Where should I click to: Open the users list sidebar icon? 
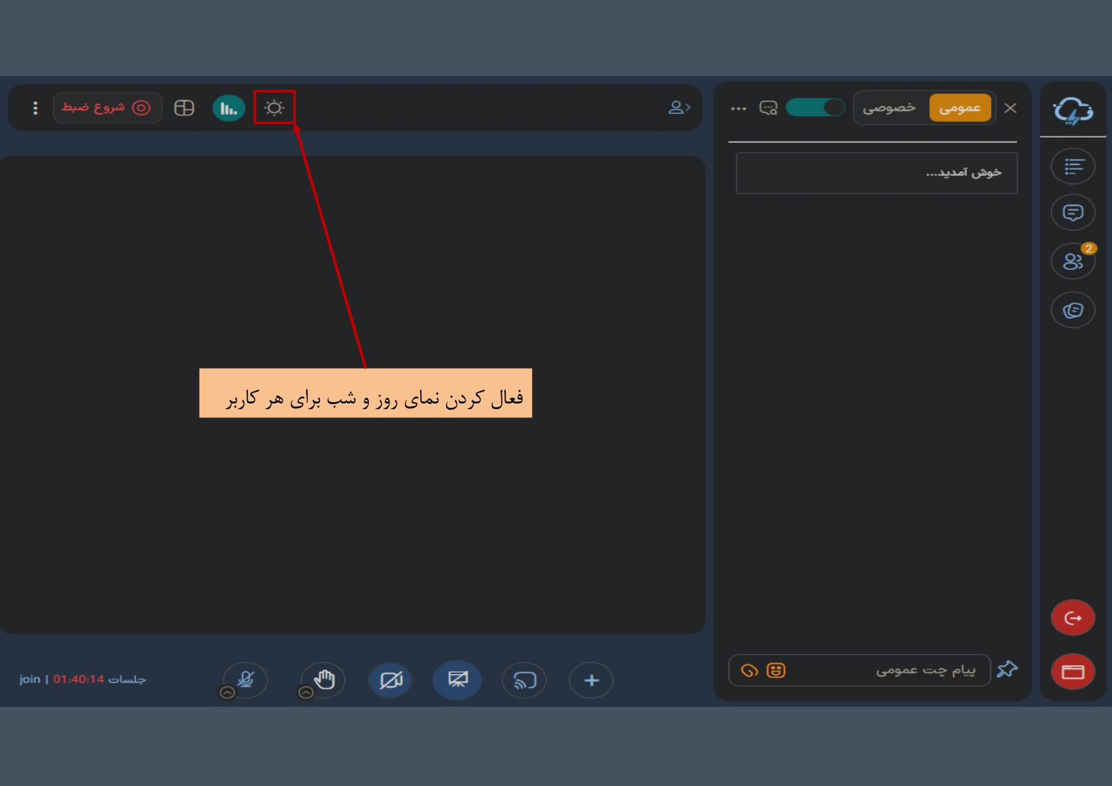coord(1073,261)
